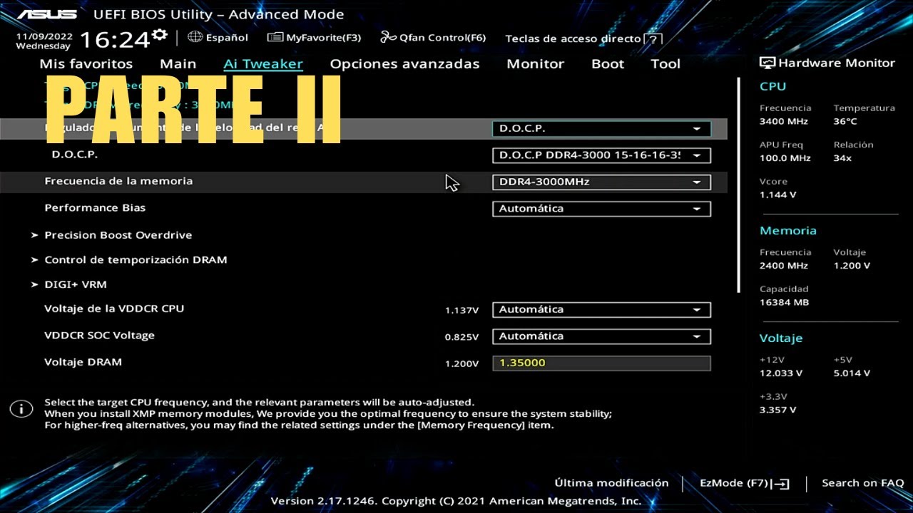Click the +3.3V 3.357 V reading
913x513 pixels.
coord(778,410)
